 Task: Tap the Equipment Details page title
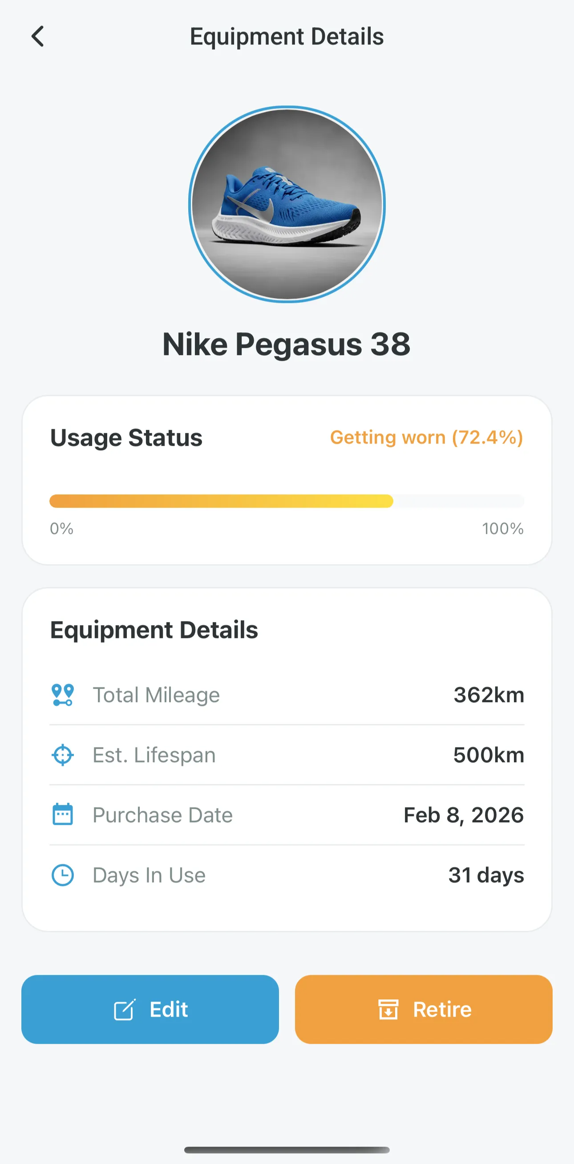[287, 36]
